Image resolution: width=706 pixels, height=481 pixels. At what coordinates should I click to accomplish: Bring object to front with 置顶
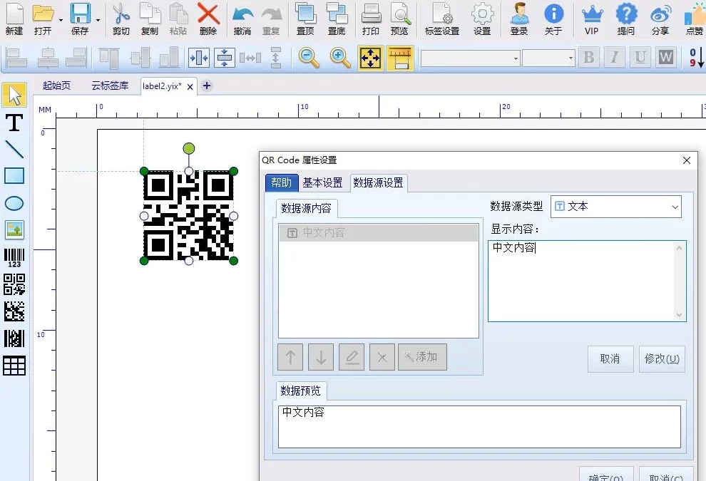coord(305,19)
